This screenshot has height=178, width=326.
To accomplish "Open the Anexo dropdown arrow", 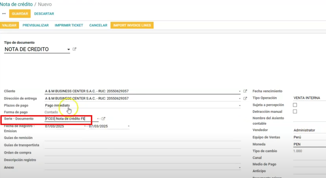I will (240, 167).
